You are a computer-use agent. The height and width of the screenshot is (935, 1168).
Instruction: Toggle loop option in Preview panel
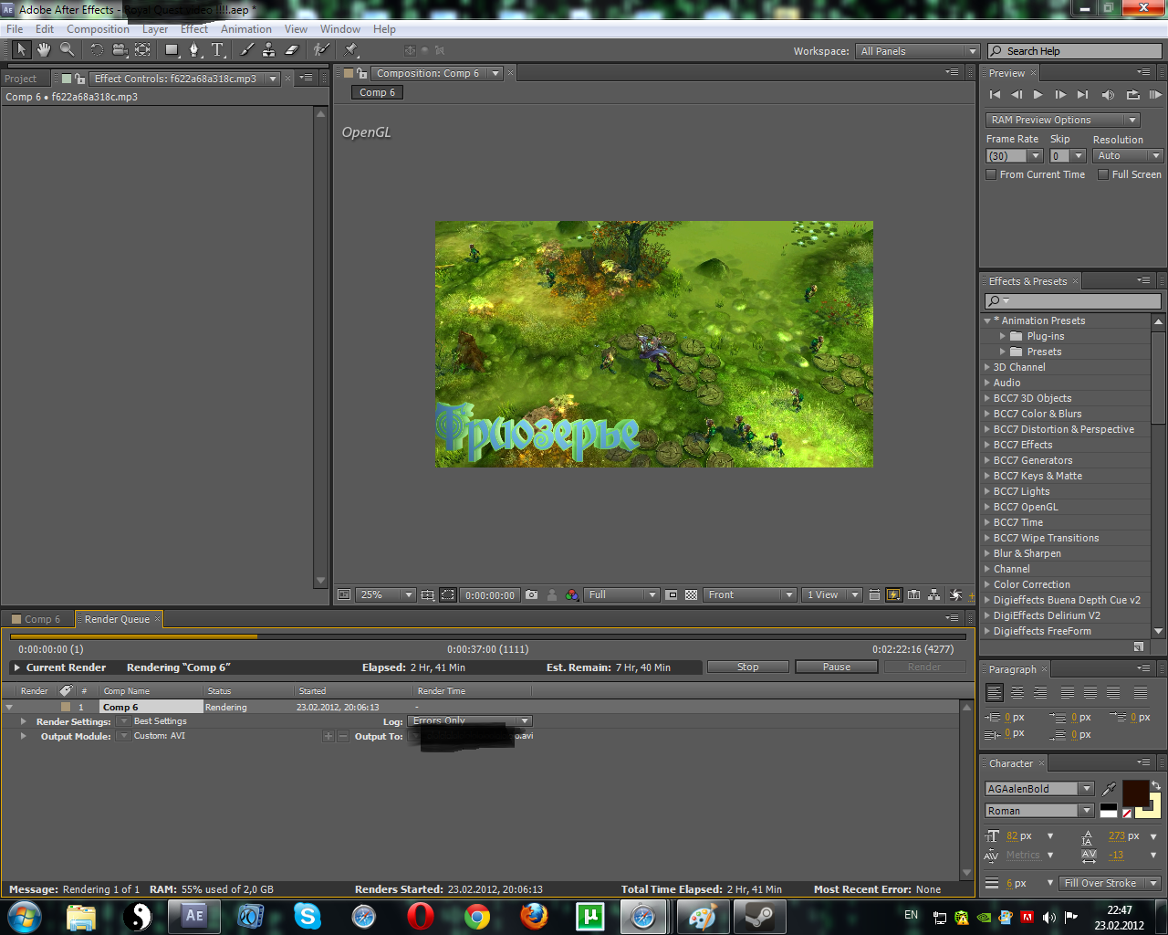[x=1132, y=94]
